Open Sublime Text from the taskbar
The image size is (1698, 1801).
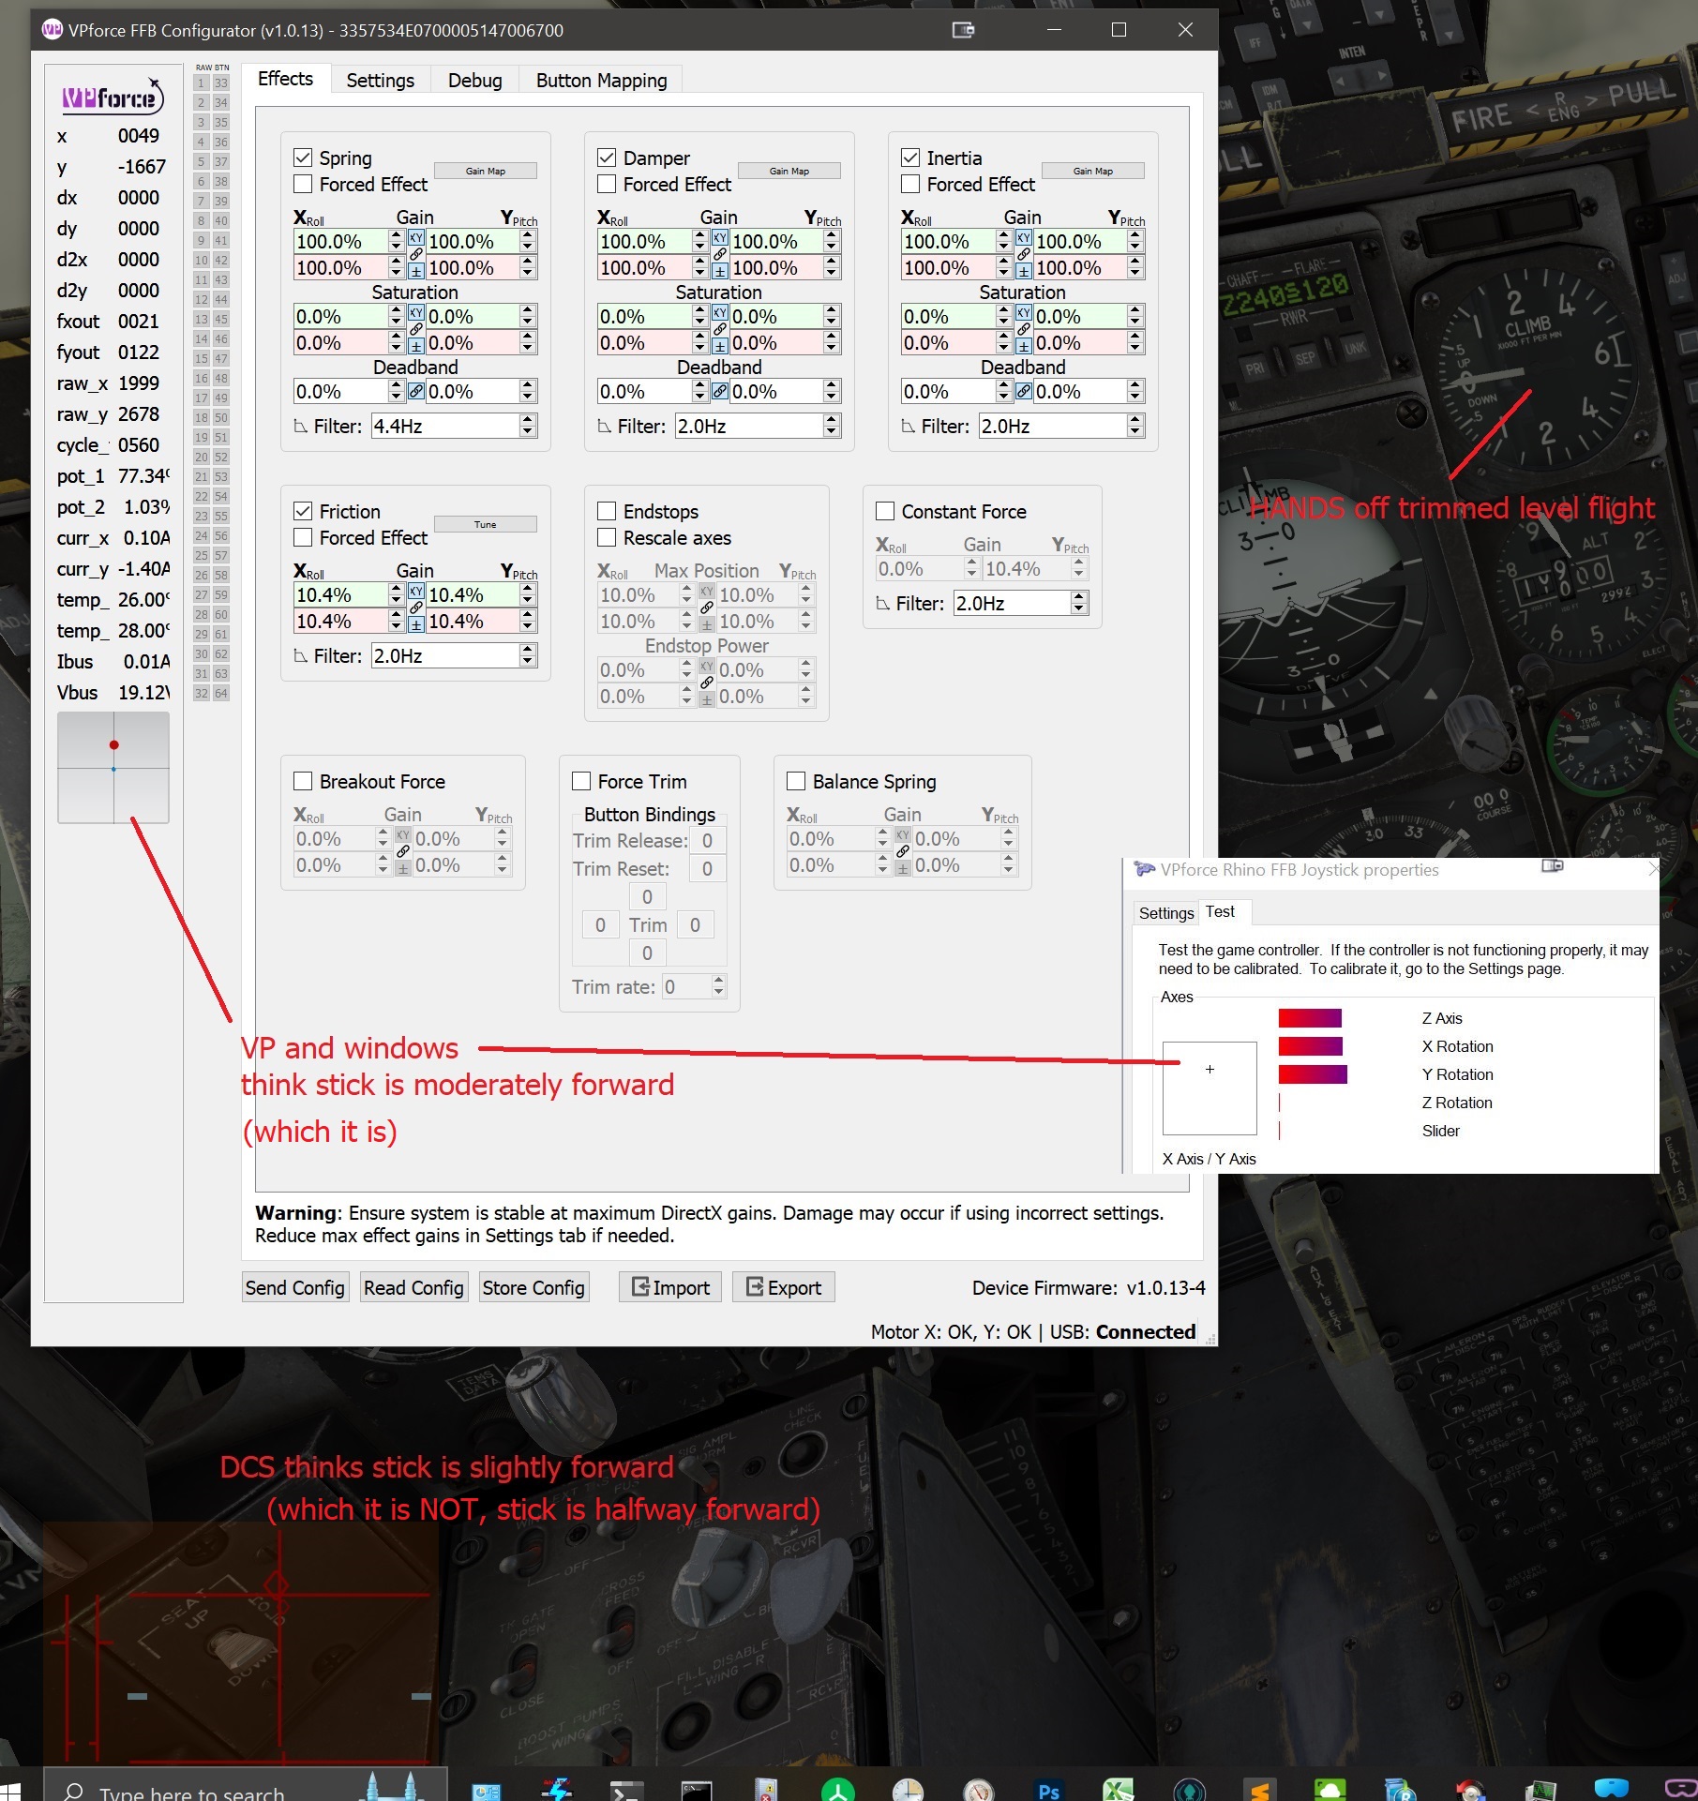[1259, 1790]
